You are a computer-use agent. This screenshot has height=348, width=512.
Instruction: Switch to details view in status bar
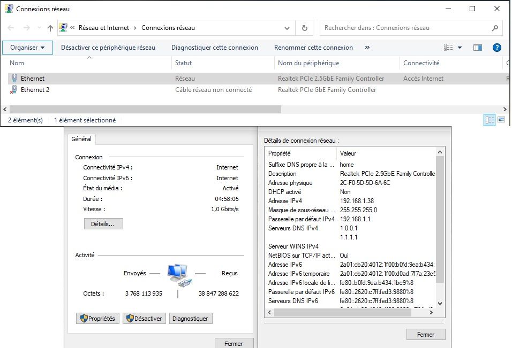pyautogui.click(x=490, y=120)
